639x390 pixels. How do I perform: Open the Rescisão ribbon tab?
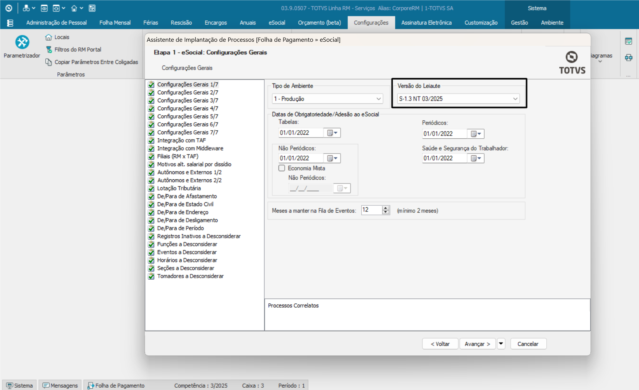[181, 23]
